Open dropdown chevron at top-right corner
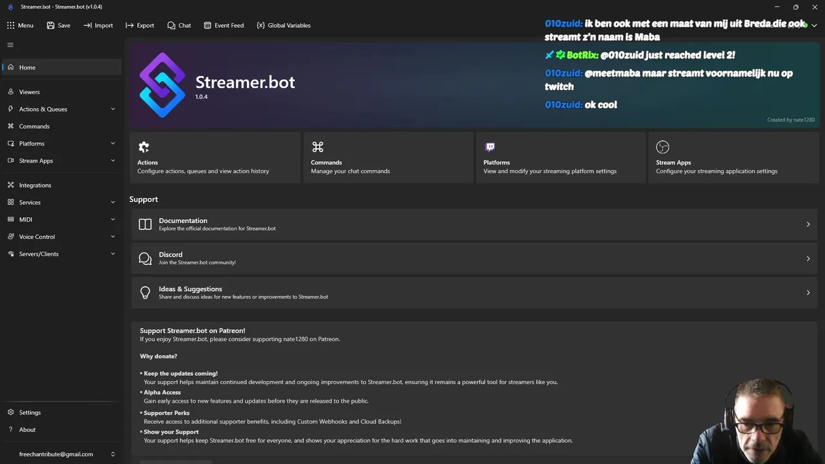Screen dimensions: 825x464 pos(814,25)
